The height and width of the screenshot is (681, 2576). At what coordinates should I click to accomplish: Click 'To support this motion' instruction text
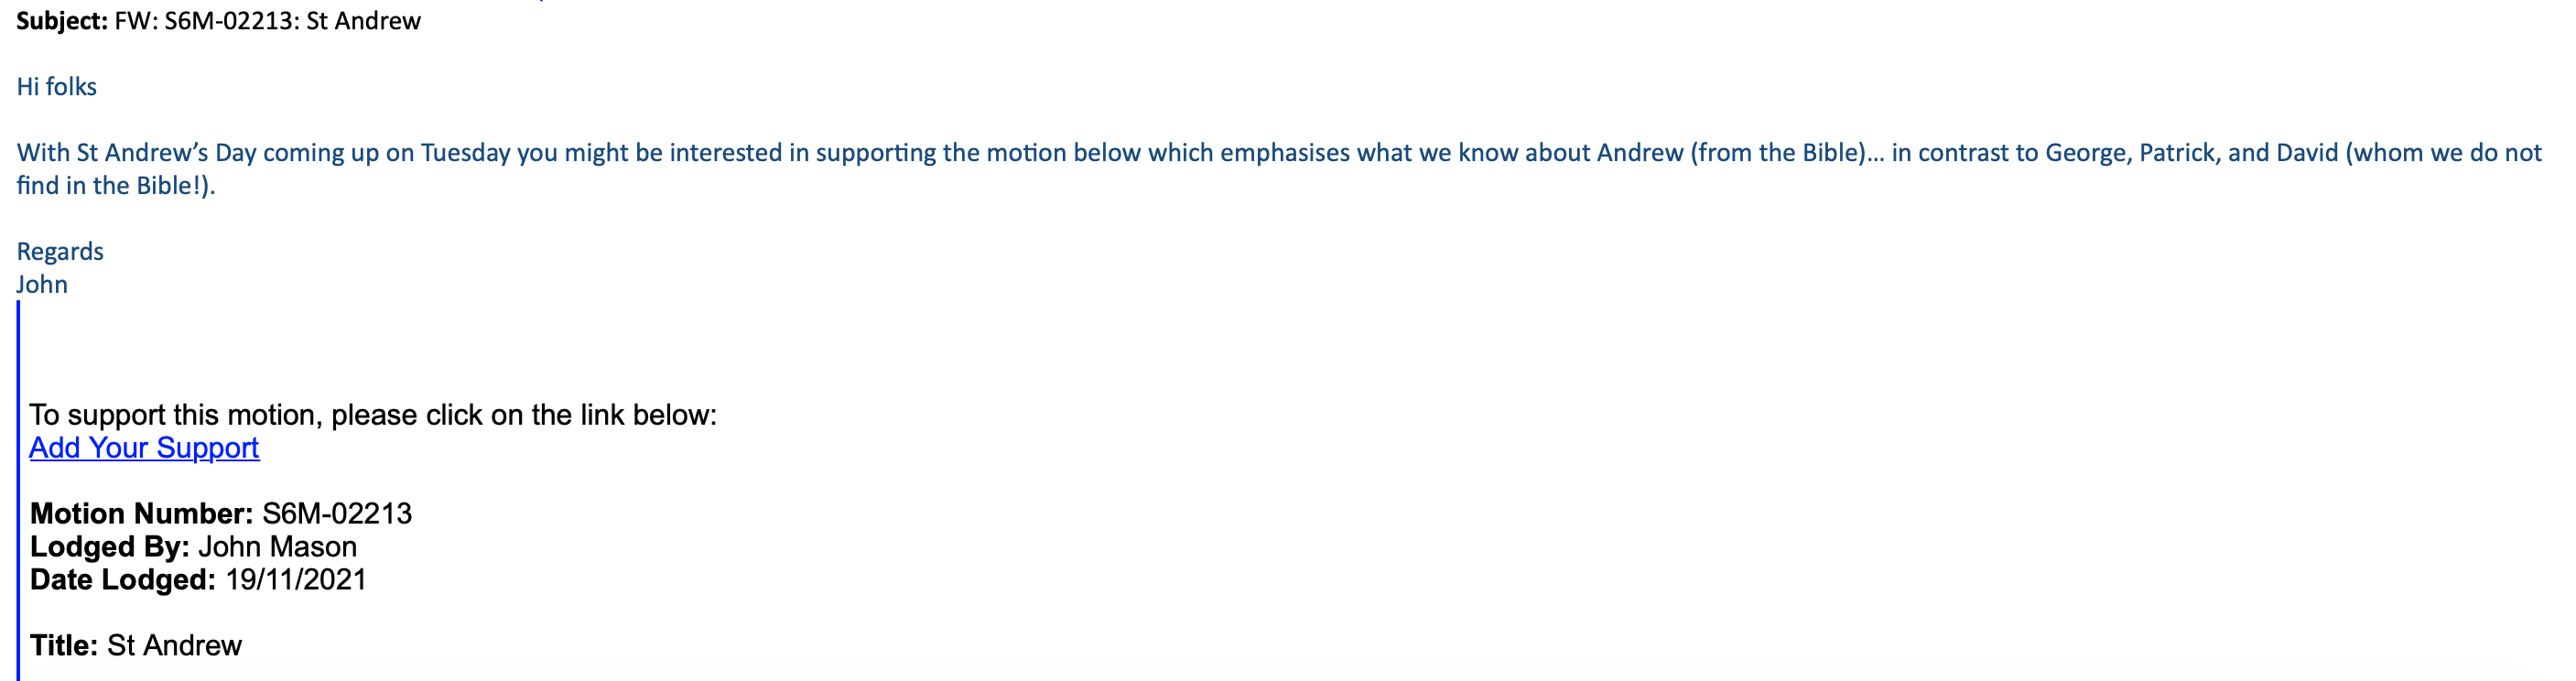pos(373,415)
